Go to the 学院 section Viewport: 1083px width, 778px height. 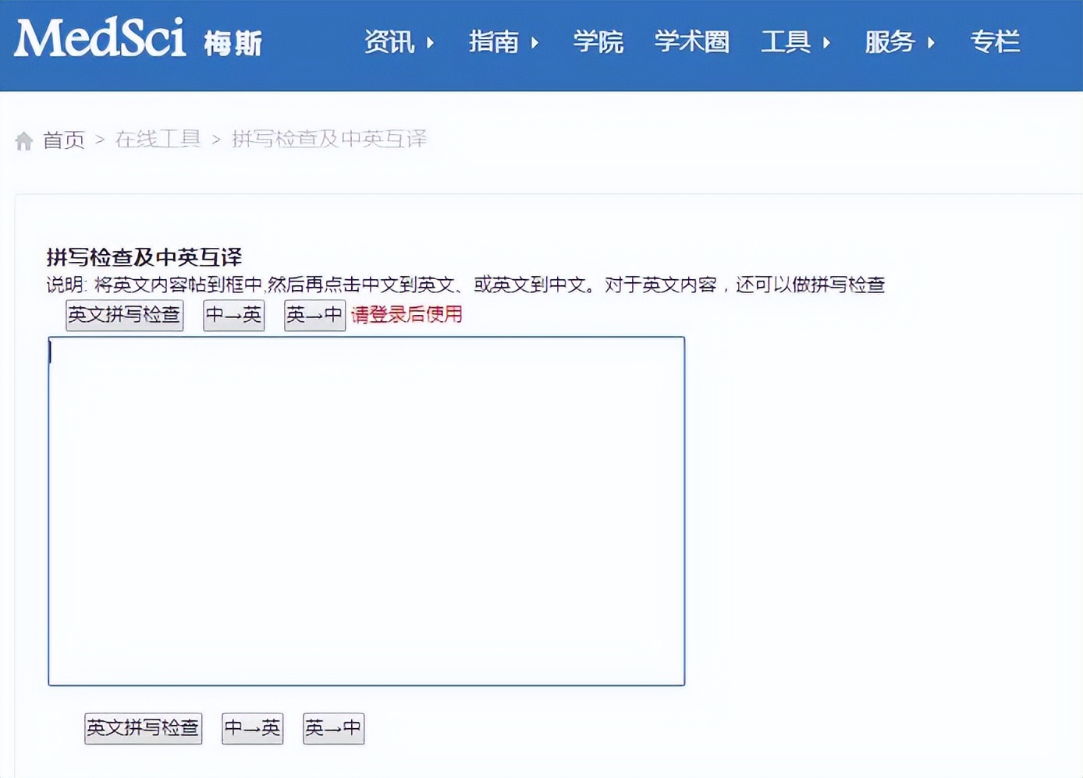pyautogui.click(x=598, y=41)
